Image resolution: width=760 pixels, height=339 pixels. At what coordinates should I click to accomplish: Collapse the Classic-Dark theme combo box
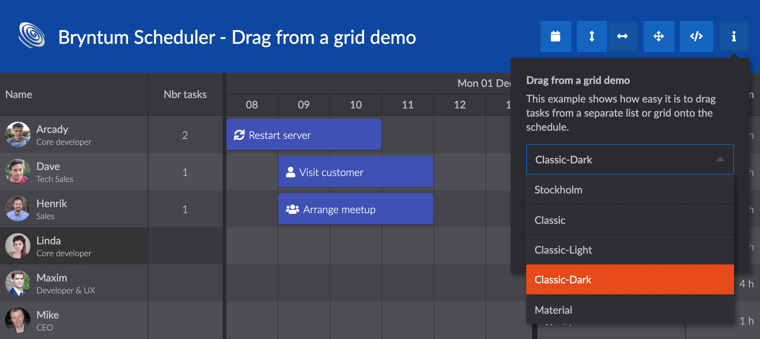coord(720,159)
